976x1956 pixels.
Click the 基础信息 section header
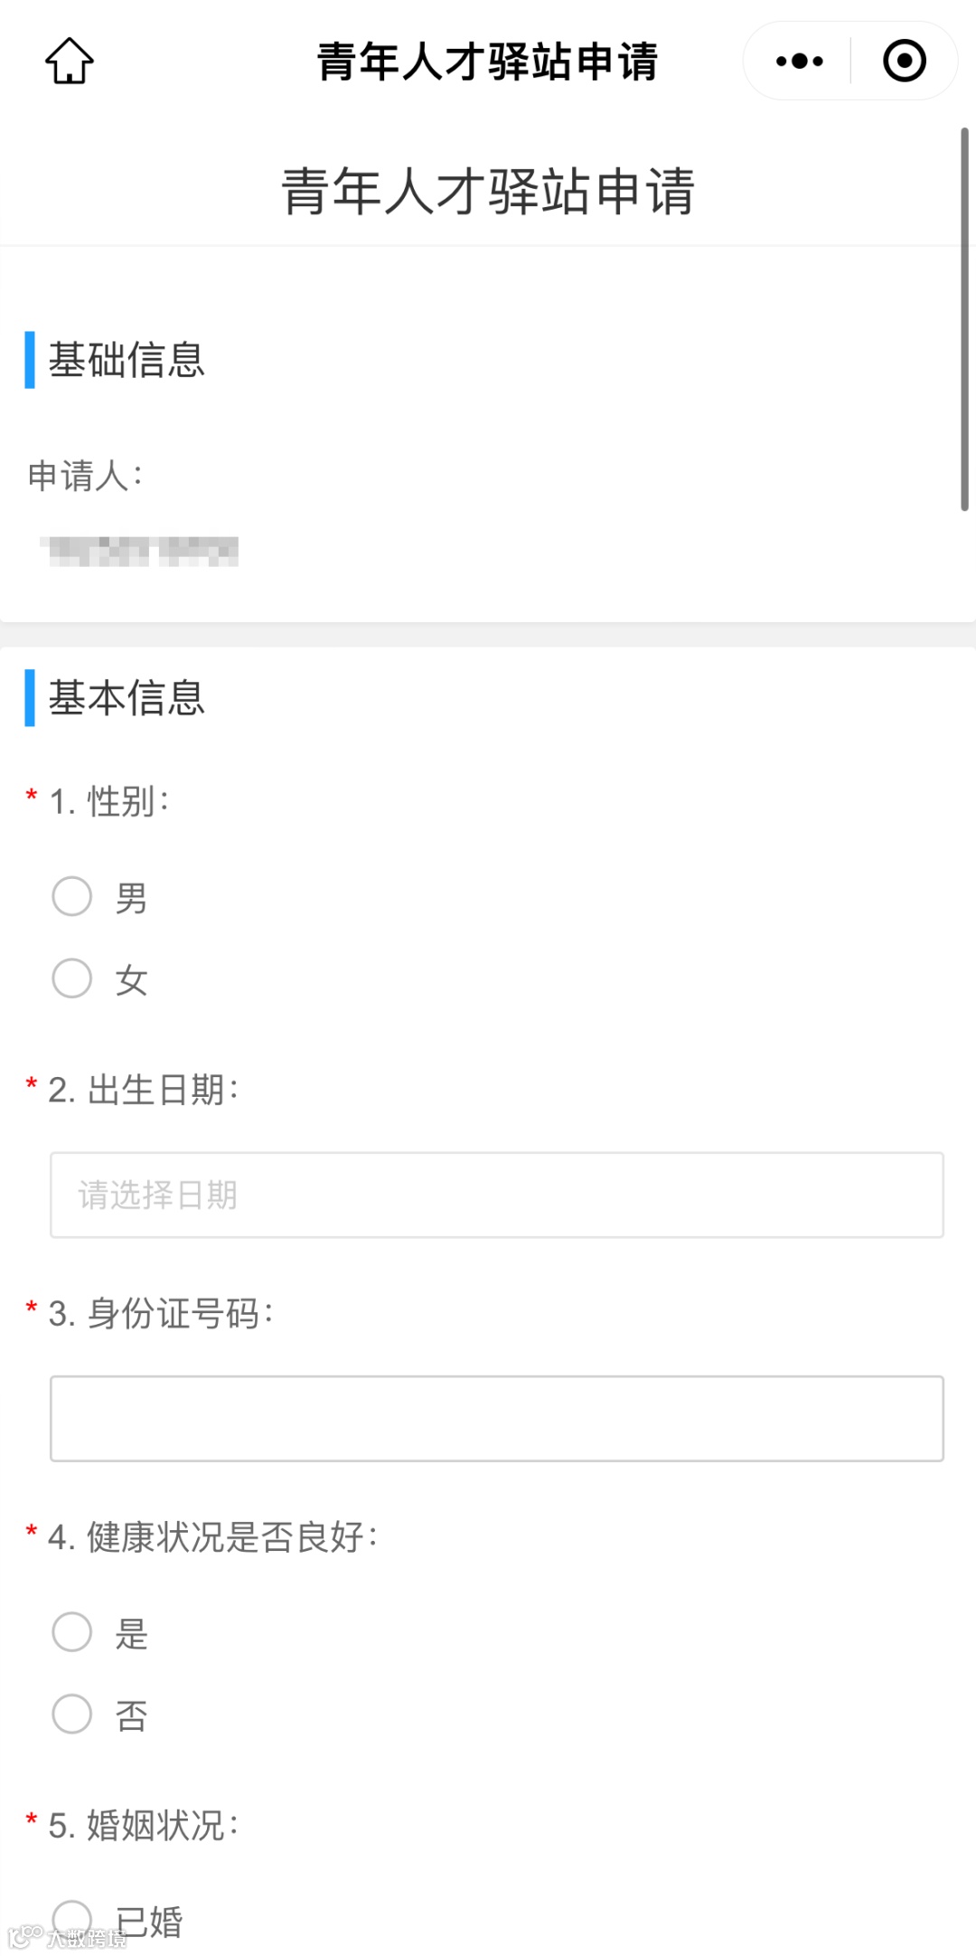[x=127, y=360]
